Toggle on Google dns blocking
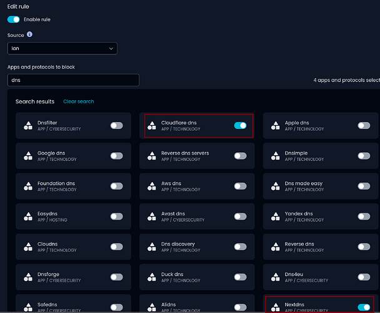The width and height of the screenshot is (380, 313). click(116, 156)
